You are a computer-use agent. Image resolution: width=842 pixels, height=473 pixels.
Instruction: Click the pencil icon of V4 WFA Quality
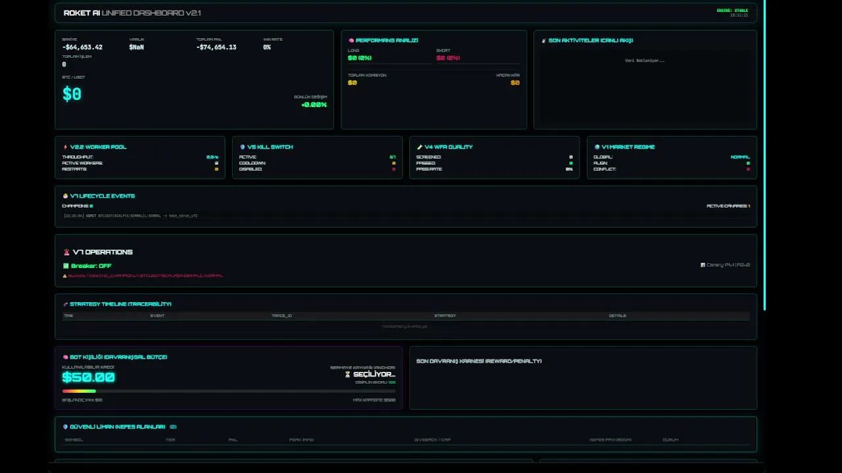coord(420,147)
